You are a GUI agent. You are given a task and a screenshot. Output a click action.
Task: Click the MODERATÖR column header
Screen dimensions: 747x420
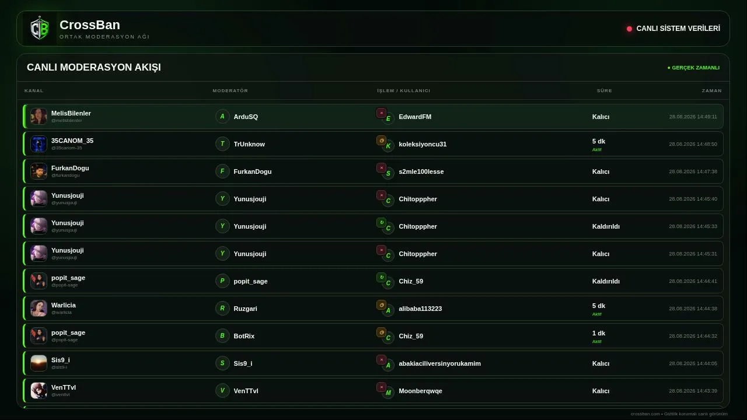[x=231, y=90]
